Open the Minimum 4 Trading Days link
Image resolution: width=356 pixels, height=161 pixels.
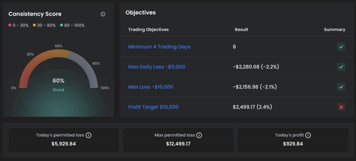159,47
